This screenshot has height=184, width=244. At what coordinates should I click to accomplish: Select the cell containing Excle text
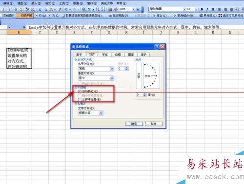(x=19, y=58)
